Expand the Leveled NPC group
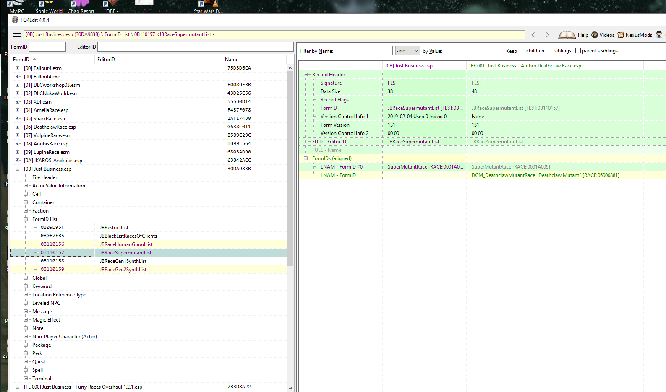The width and height of the screenshot is (666, 392). (26, 303)
